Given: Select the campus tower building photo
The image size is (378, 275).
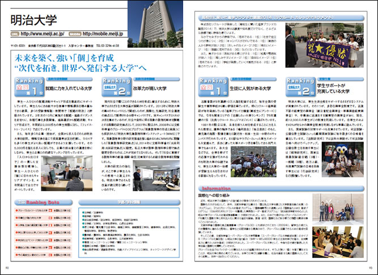Looking at the screenshot, I should click(x=155, y=24).
